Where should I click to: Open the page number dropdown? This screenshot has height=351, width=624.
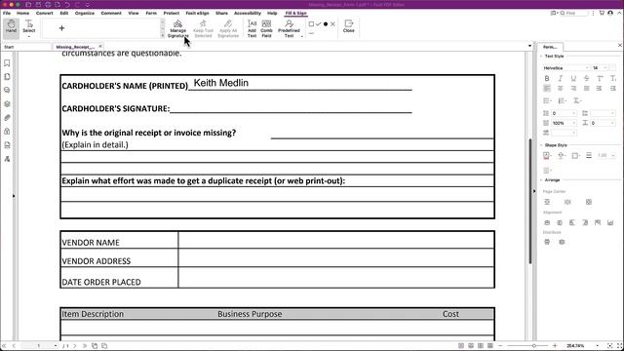56,346
